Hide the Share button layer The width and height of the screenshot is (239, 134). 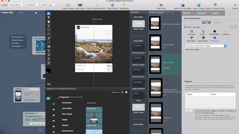(x=54, y=132)
